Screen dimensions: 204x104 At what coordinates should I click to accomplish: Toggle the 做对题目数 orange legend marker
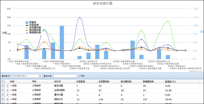click(x=27, y=30)
